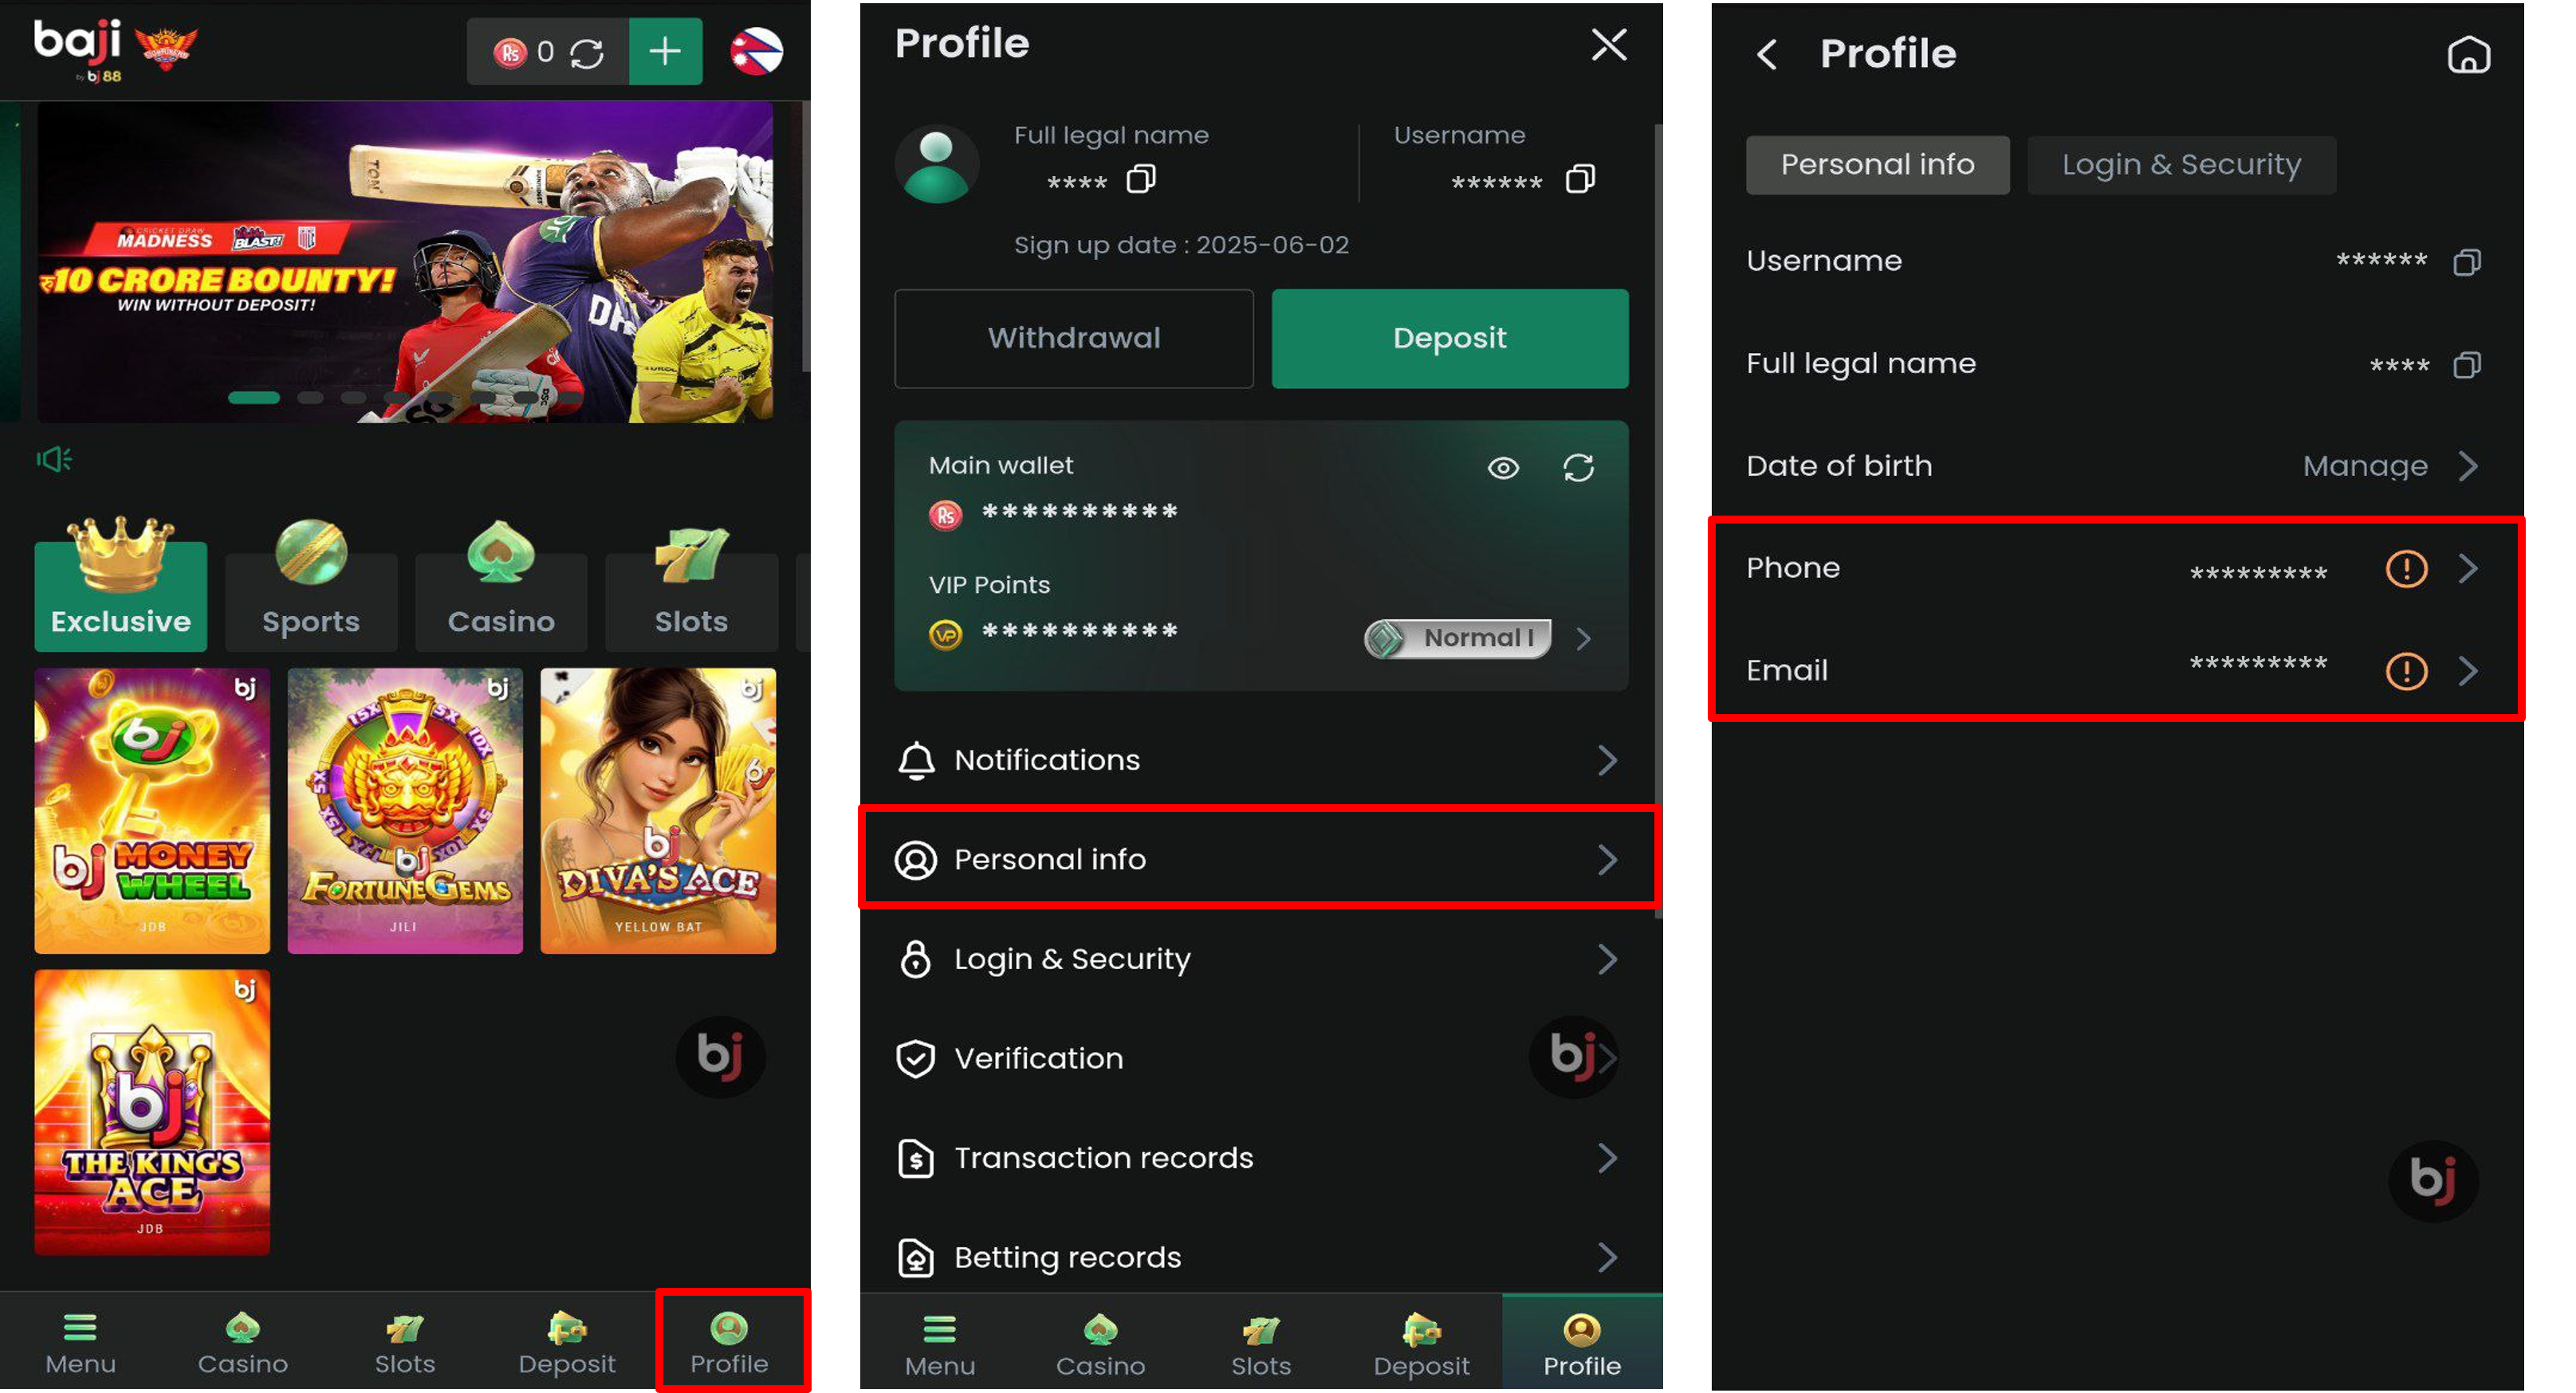Tap the Main wallet Rs coin icon
This screenshot has width=2576, height=1393.
pos(945,514)
